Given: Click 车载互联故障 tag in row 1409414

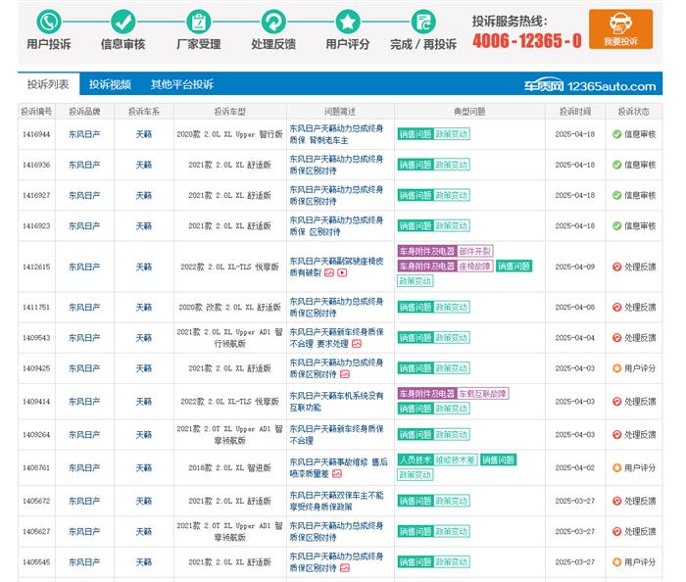Looking at the screenshot, I should click(482, 394).
